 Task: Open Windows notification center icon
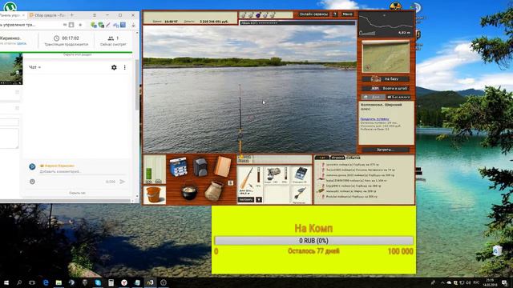pyautogui.click(x=504, y=282)
